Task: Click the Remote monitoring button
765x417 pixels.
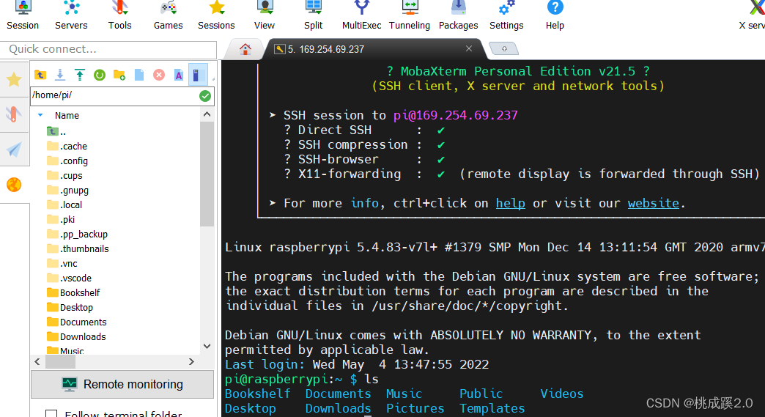Action: click(x=122, y=384)
